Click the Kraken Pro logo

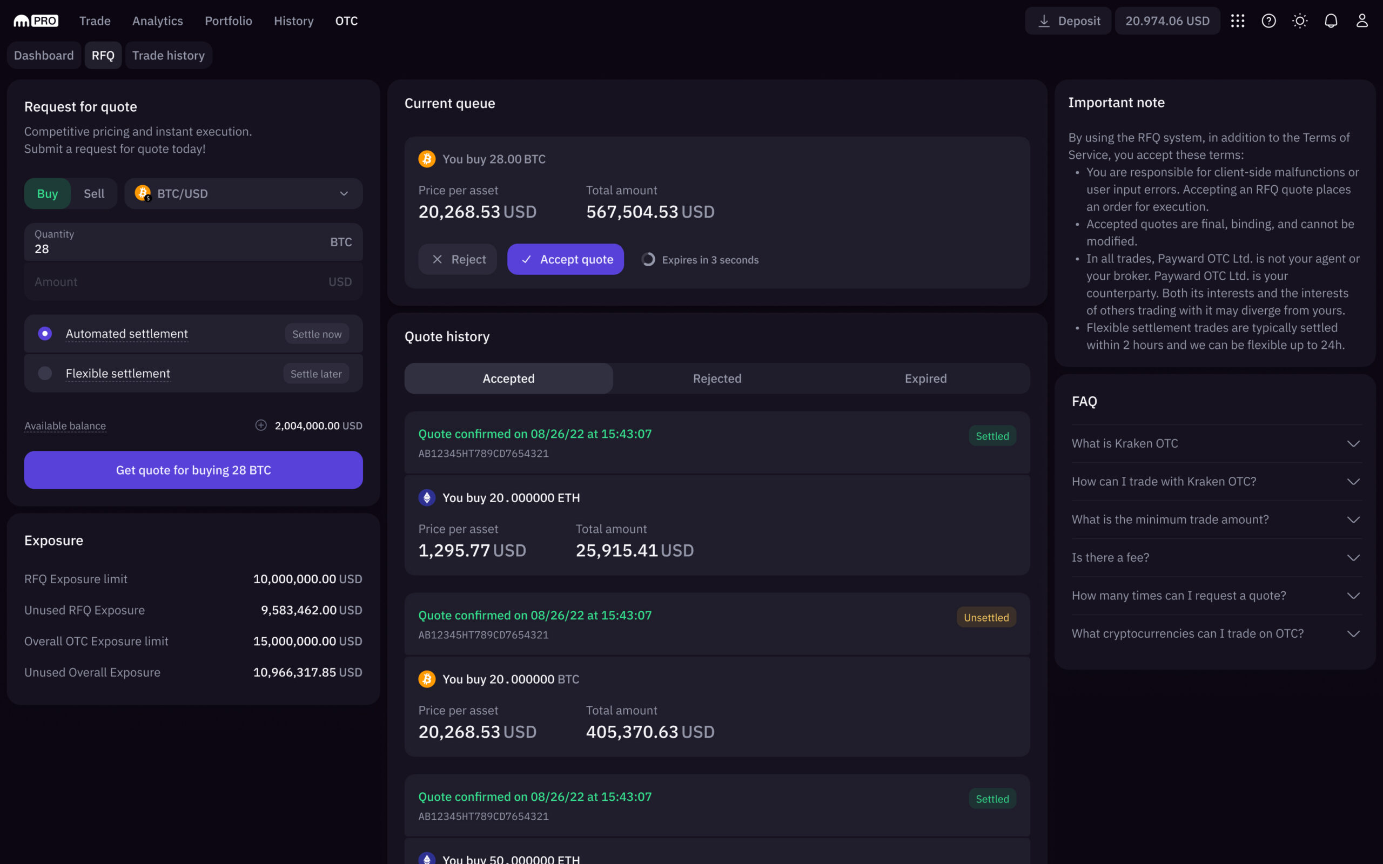point(36,21)
